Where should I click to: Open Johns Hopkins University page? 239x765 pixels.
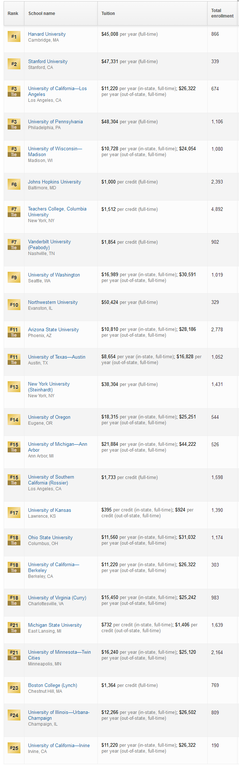pos(54,182)
